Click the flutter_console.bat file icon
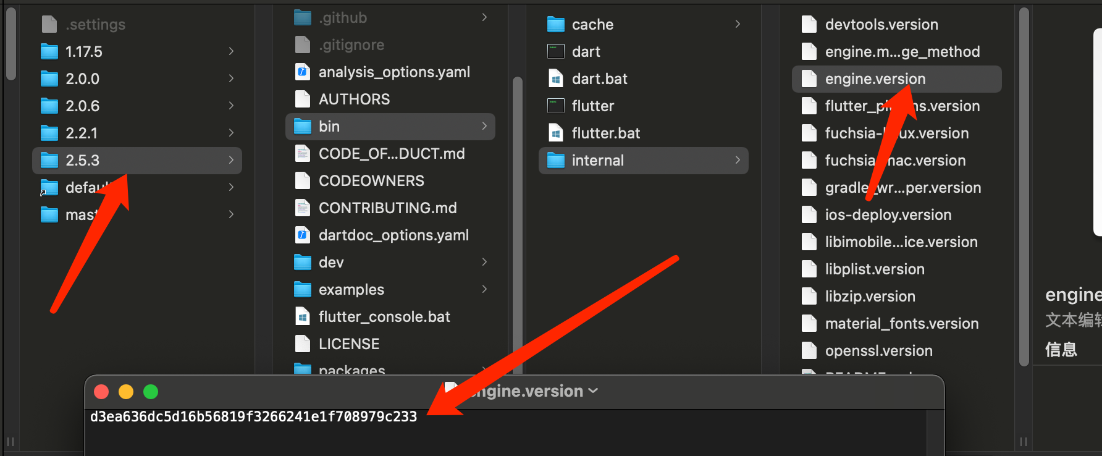 (x=303, y=316)
